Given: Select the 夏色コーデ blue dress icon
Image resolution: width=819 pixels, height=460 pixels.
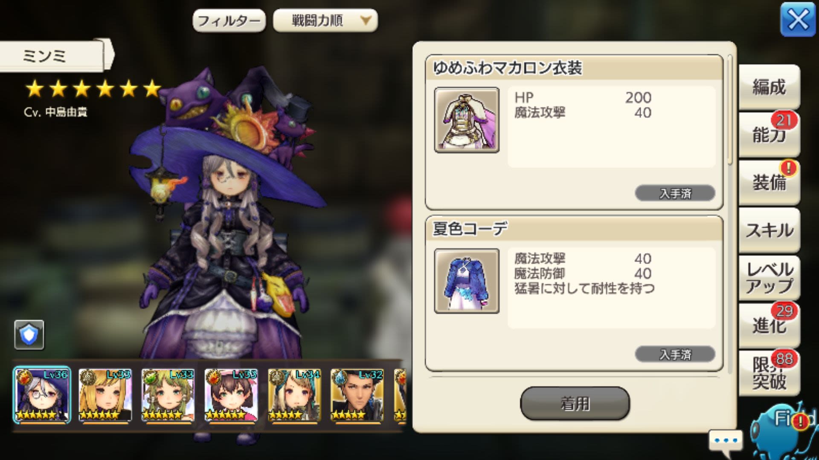Looking at the screenshot, I should pos(467,281).
